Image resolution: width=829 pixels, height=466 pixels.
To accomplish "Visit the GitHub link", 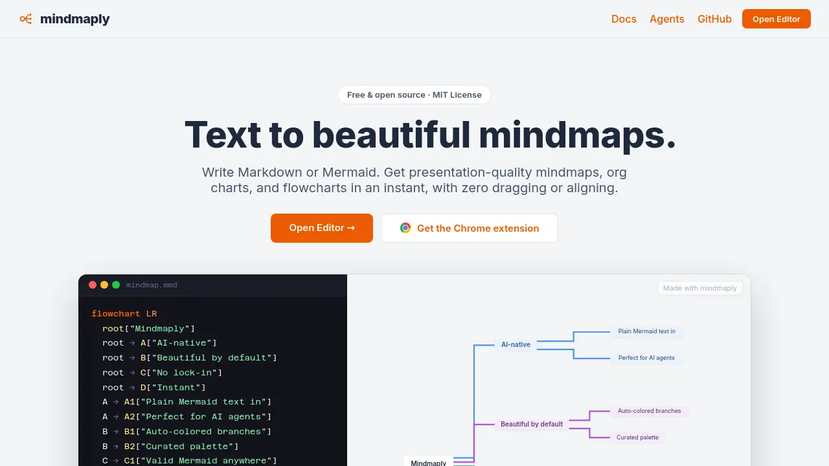I will 714,19.
